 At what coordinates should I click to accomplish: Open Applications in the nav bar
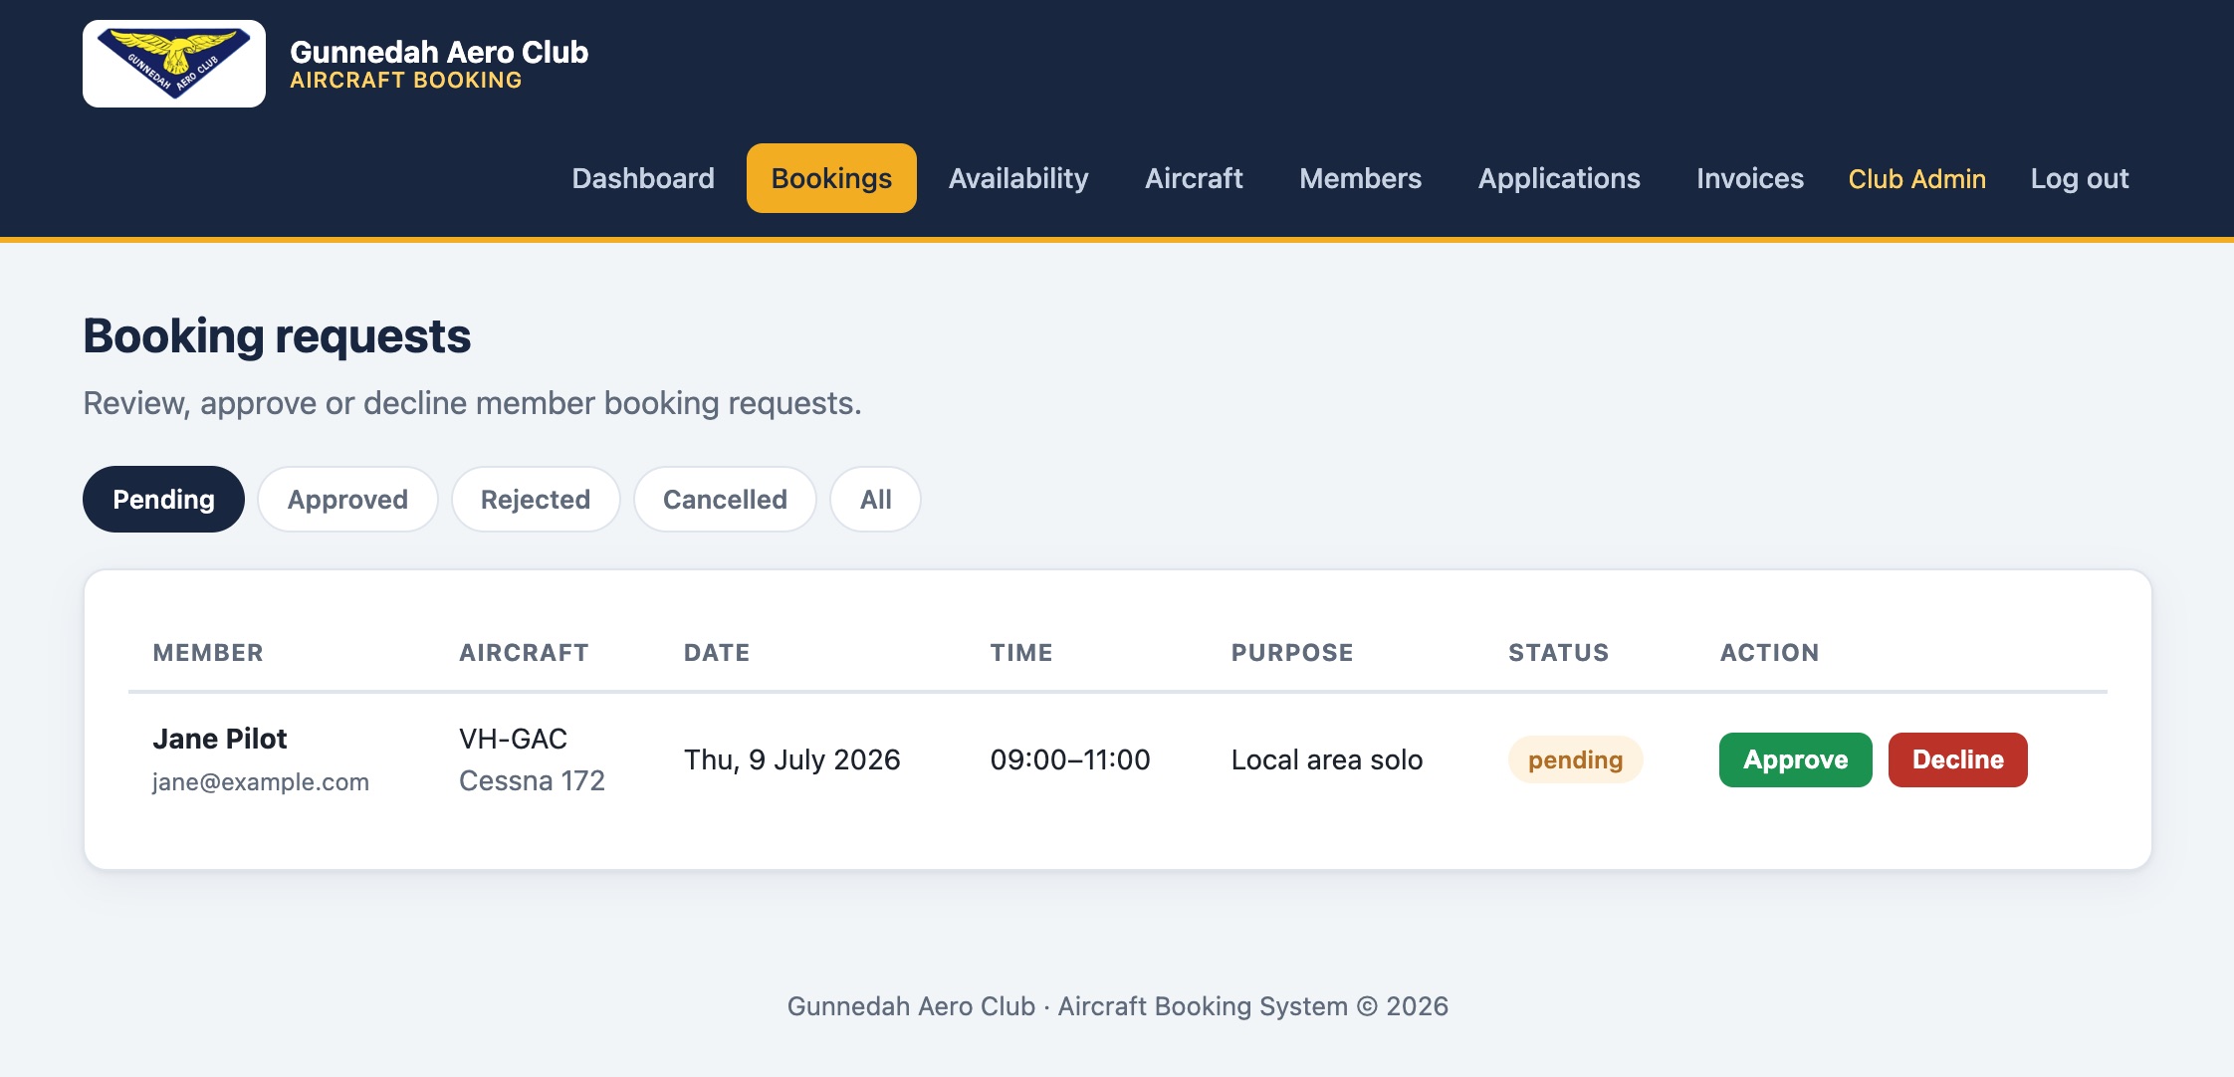(x=1559, y=178)
